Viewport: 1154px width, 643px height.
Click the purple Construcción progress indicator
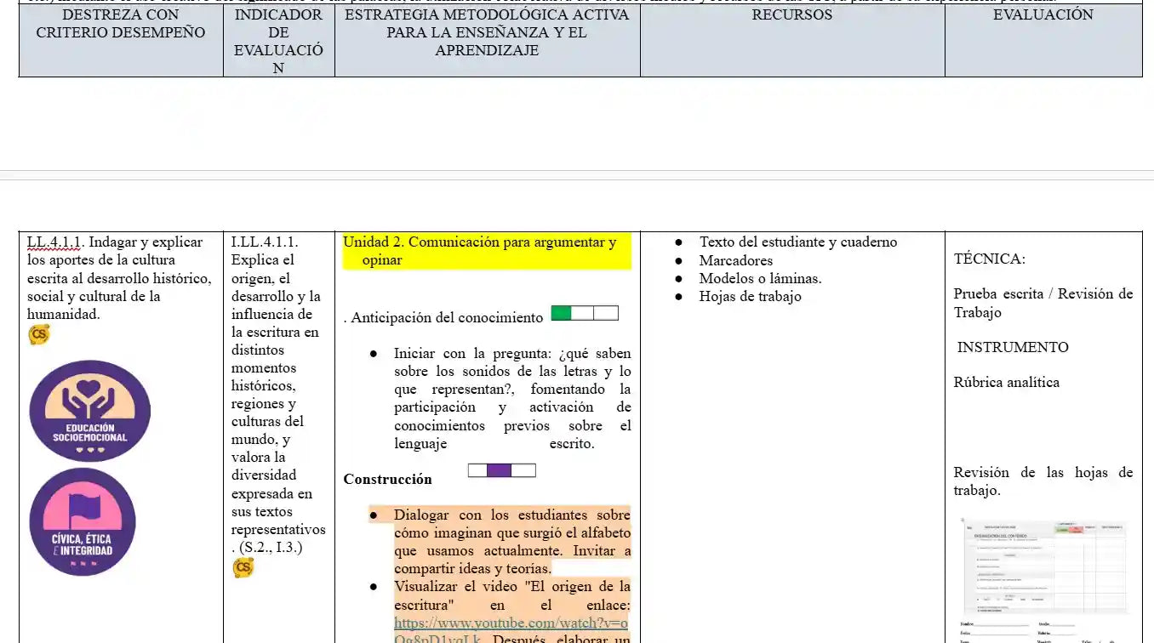pyautogui.click(x=501, y=470)
